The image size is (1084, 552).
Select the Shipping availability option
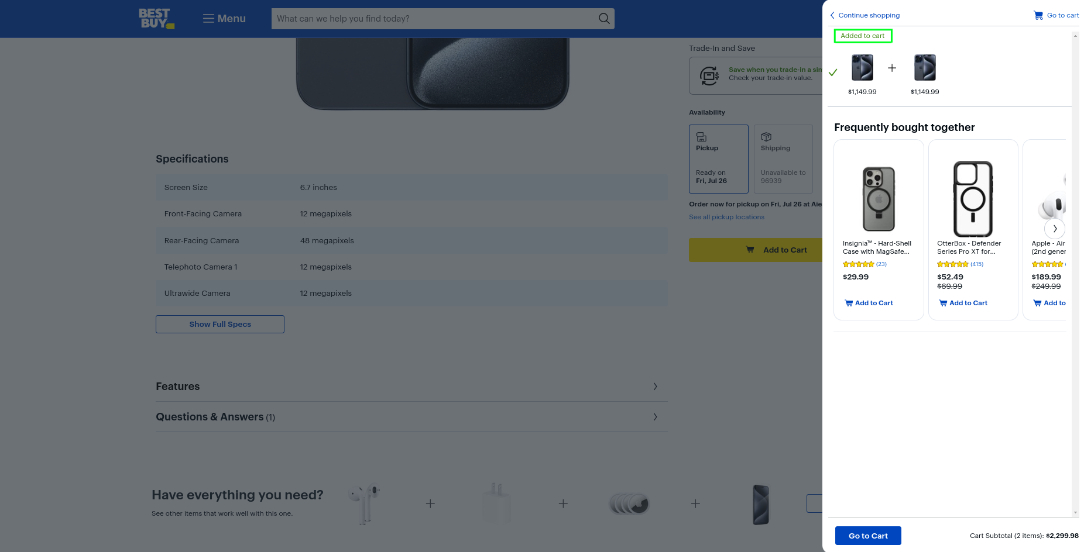point(783,159)
